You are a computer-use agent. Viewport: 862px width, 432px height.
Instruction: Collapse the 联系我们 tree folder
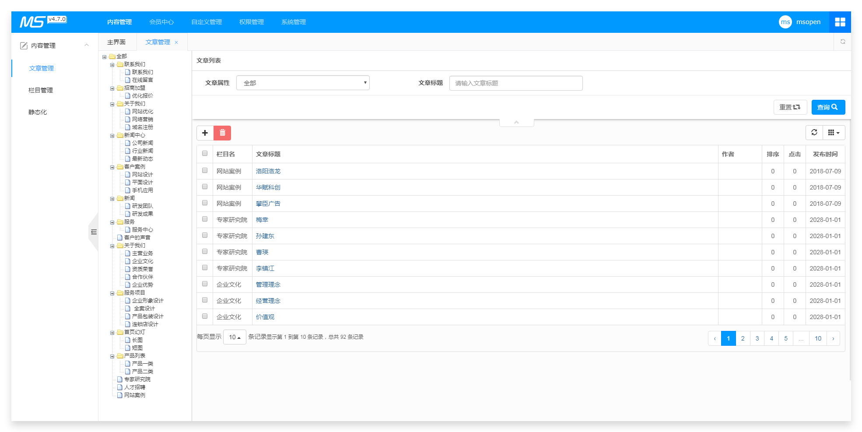[112, 65]
